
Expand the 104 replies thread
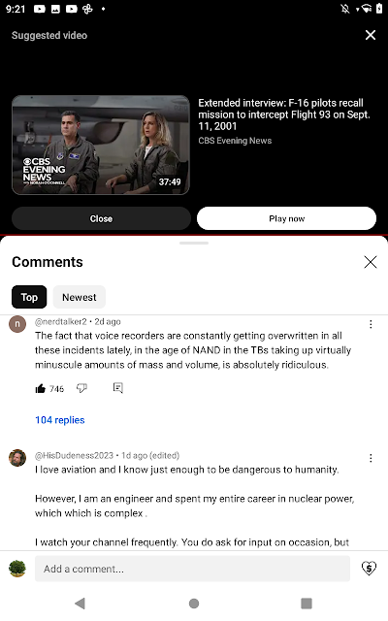click(x=60, y=420)
